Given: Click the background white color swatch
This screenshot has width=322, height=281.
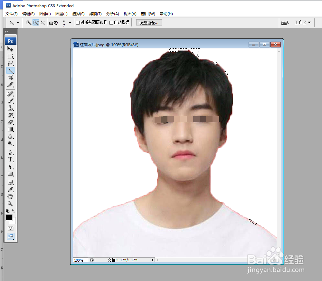Looking at the screenshot, I should [14, 222].
